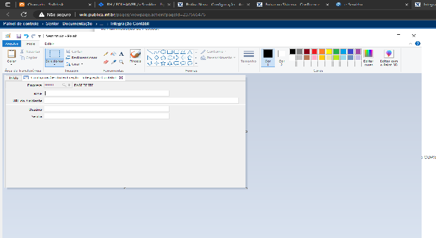Click the browser address bar URL
Screen dimensions: 436x238
tap(142, 14)
